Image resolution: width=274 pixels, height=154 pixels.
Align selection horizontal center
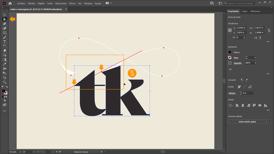[x=243, y=106]
